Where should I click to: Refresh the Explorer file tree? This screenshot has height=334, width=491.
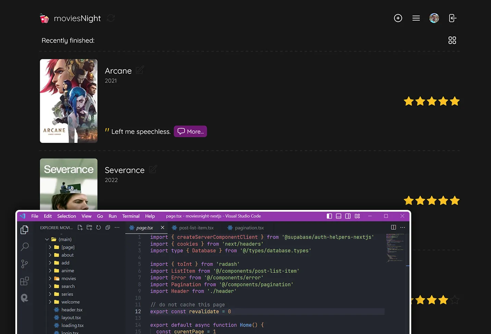click(x=99, y=227)
